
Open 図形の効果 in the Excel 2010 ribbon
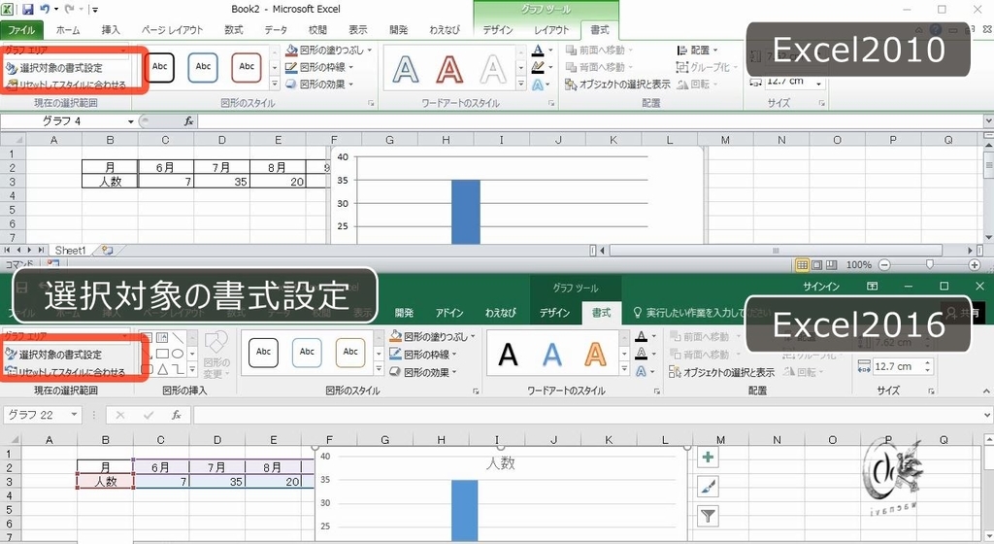(x=318, y=84)
